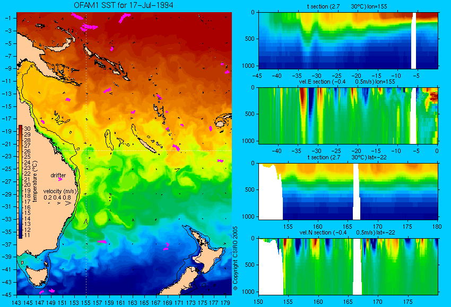Viewport: 451px width, 307px height.
Task: Click colorbar tick label "21"
Action: click(x=27, y=179)
